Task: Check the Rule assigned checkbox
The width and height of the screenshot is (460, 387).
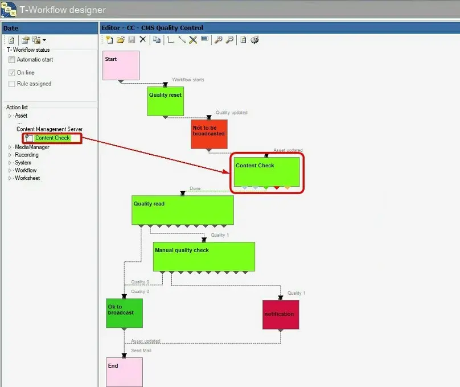Action: tap(12, 84)
